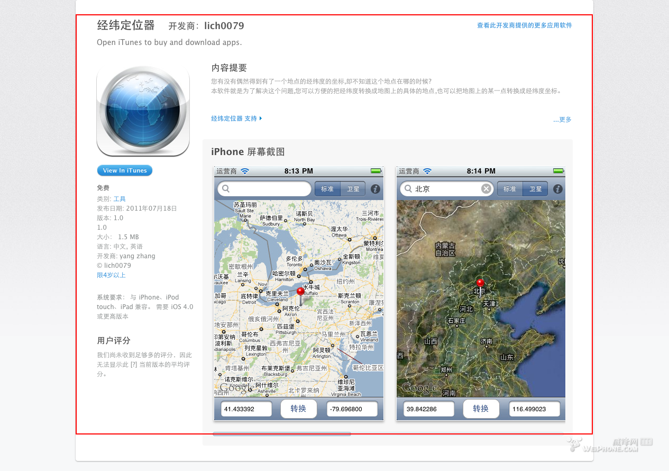
Task: Click the app title 经纬定位器
Action: [x=126, y=25]
